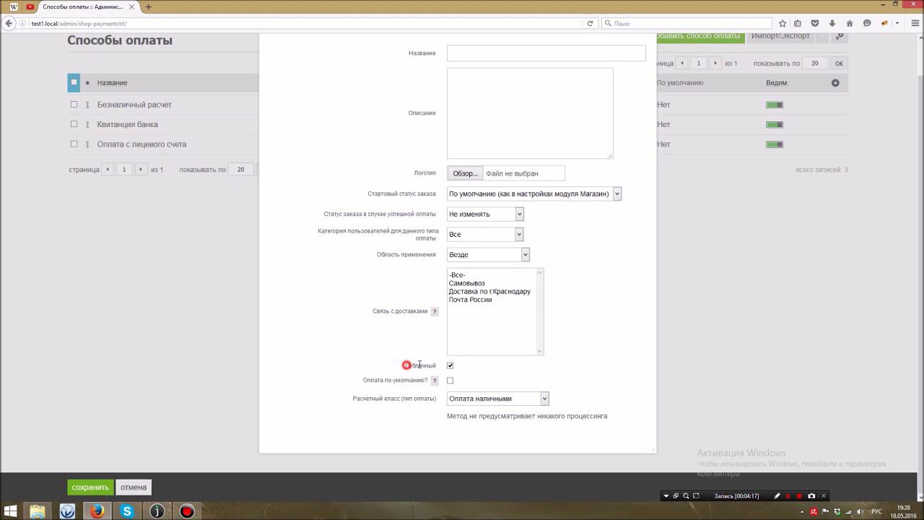
Task: Tick the select-all checkbox in table header
Action: pyautogui.click(x=74, y=82)
